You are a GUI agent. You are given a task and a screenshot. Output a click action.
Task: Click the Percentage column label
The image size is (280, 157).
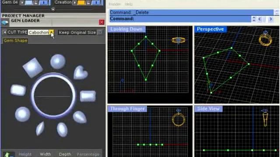pos(88,154)
